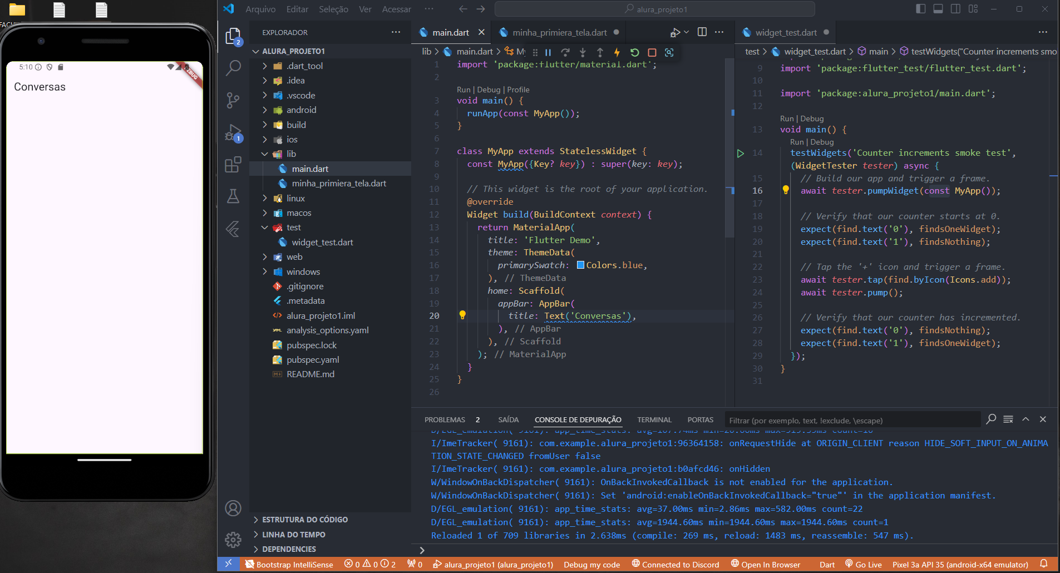The image size is (1060, 573).
Task: Select Pixel 3a API 35 emulator device
Action: pyautogui.click(x=960, y=564)
